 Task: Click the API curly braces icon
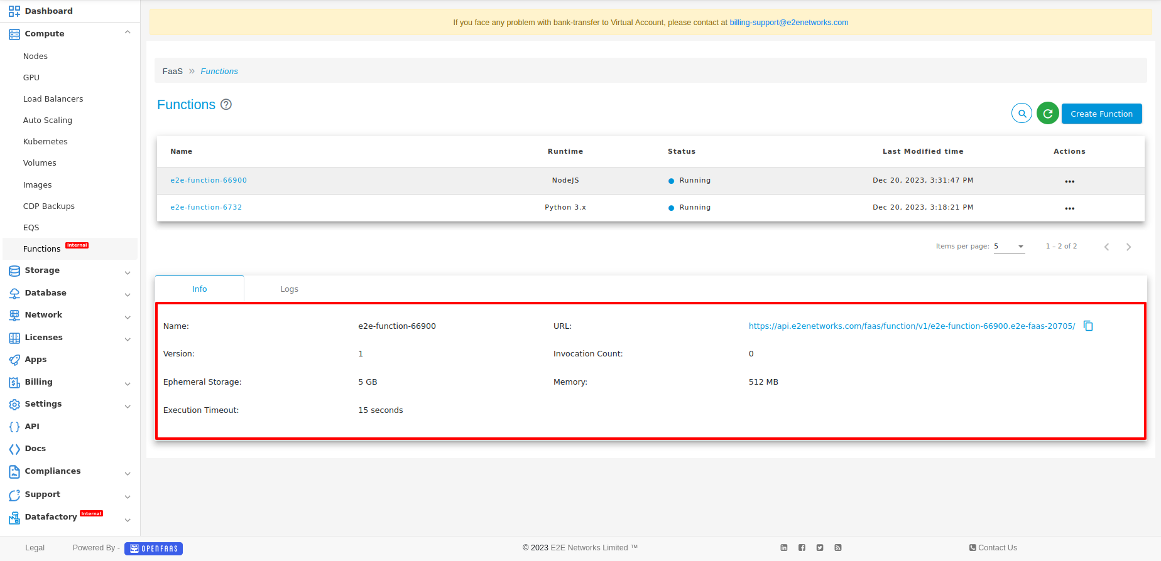pos(14,427)
